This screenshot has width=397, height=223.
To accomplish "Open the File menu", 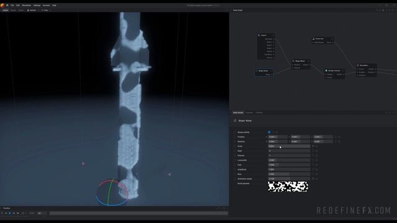I will coord(12,6).
